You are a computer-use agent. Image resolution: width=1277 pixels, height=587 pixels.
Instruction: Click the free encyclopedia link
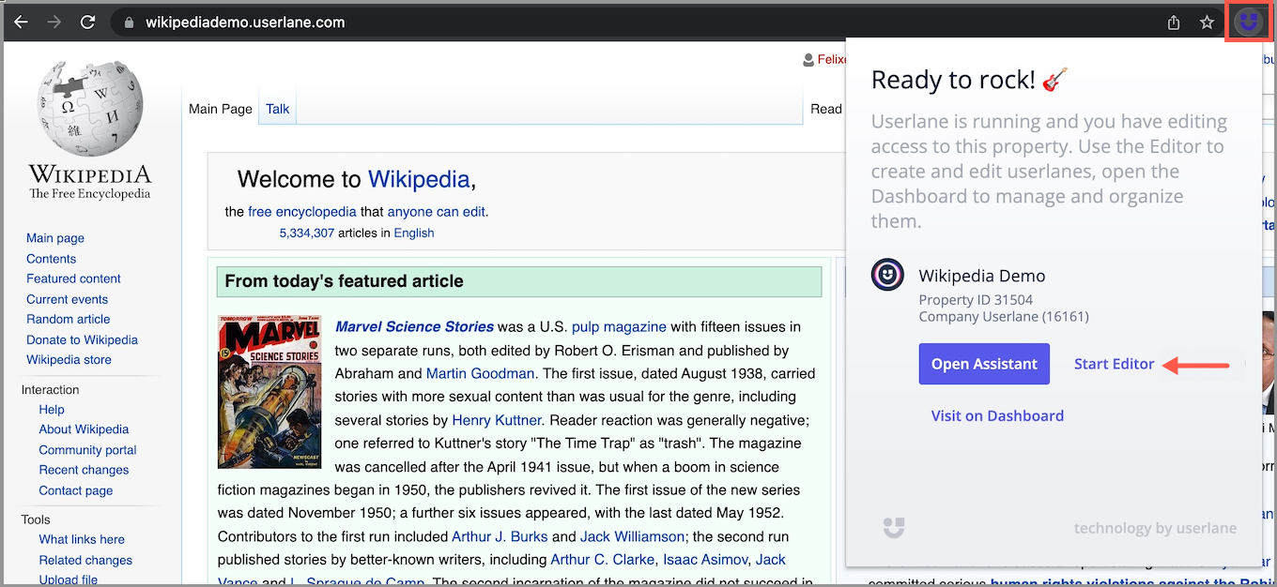(x=302, y=212)
